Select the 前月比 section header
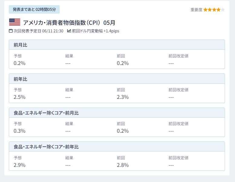 click(117, 45)
